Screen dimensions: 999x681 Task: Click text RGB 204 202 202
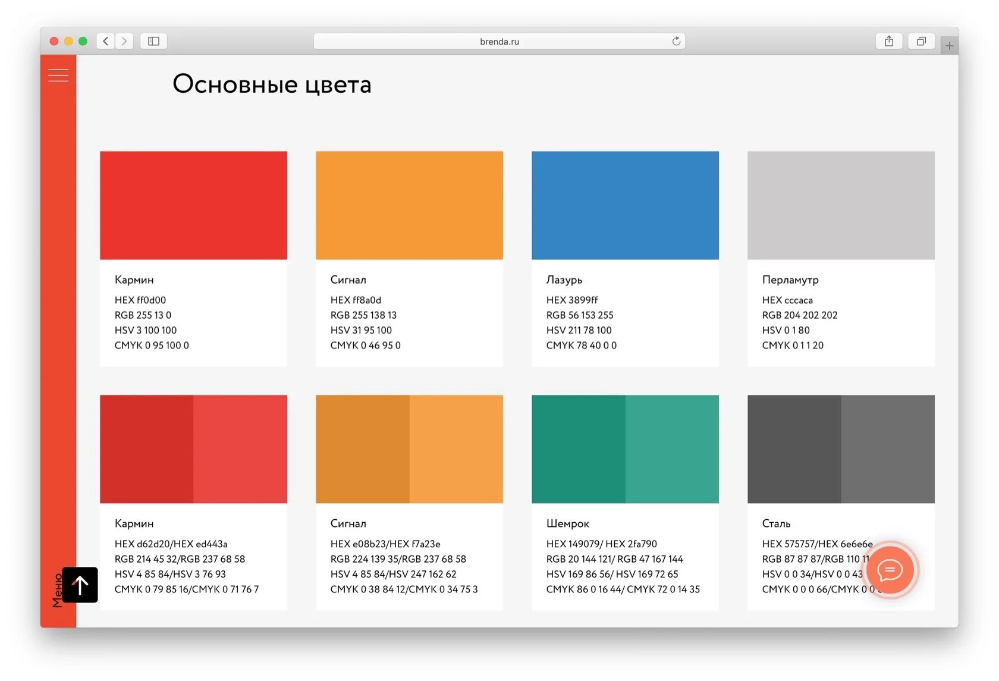800,315
